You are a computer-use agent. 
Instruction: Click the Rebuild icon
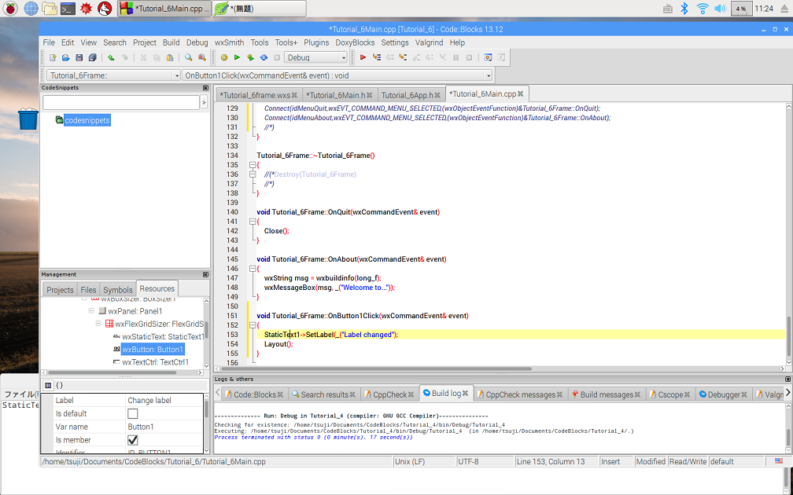264,57
